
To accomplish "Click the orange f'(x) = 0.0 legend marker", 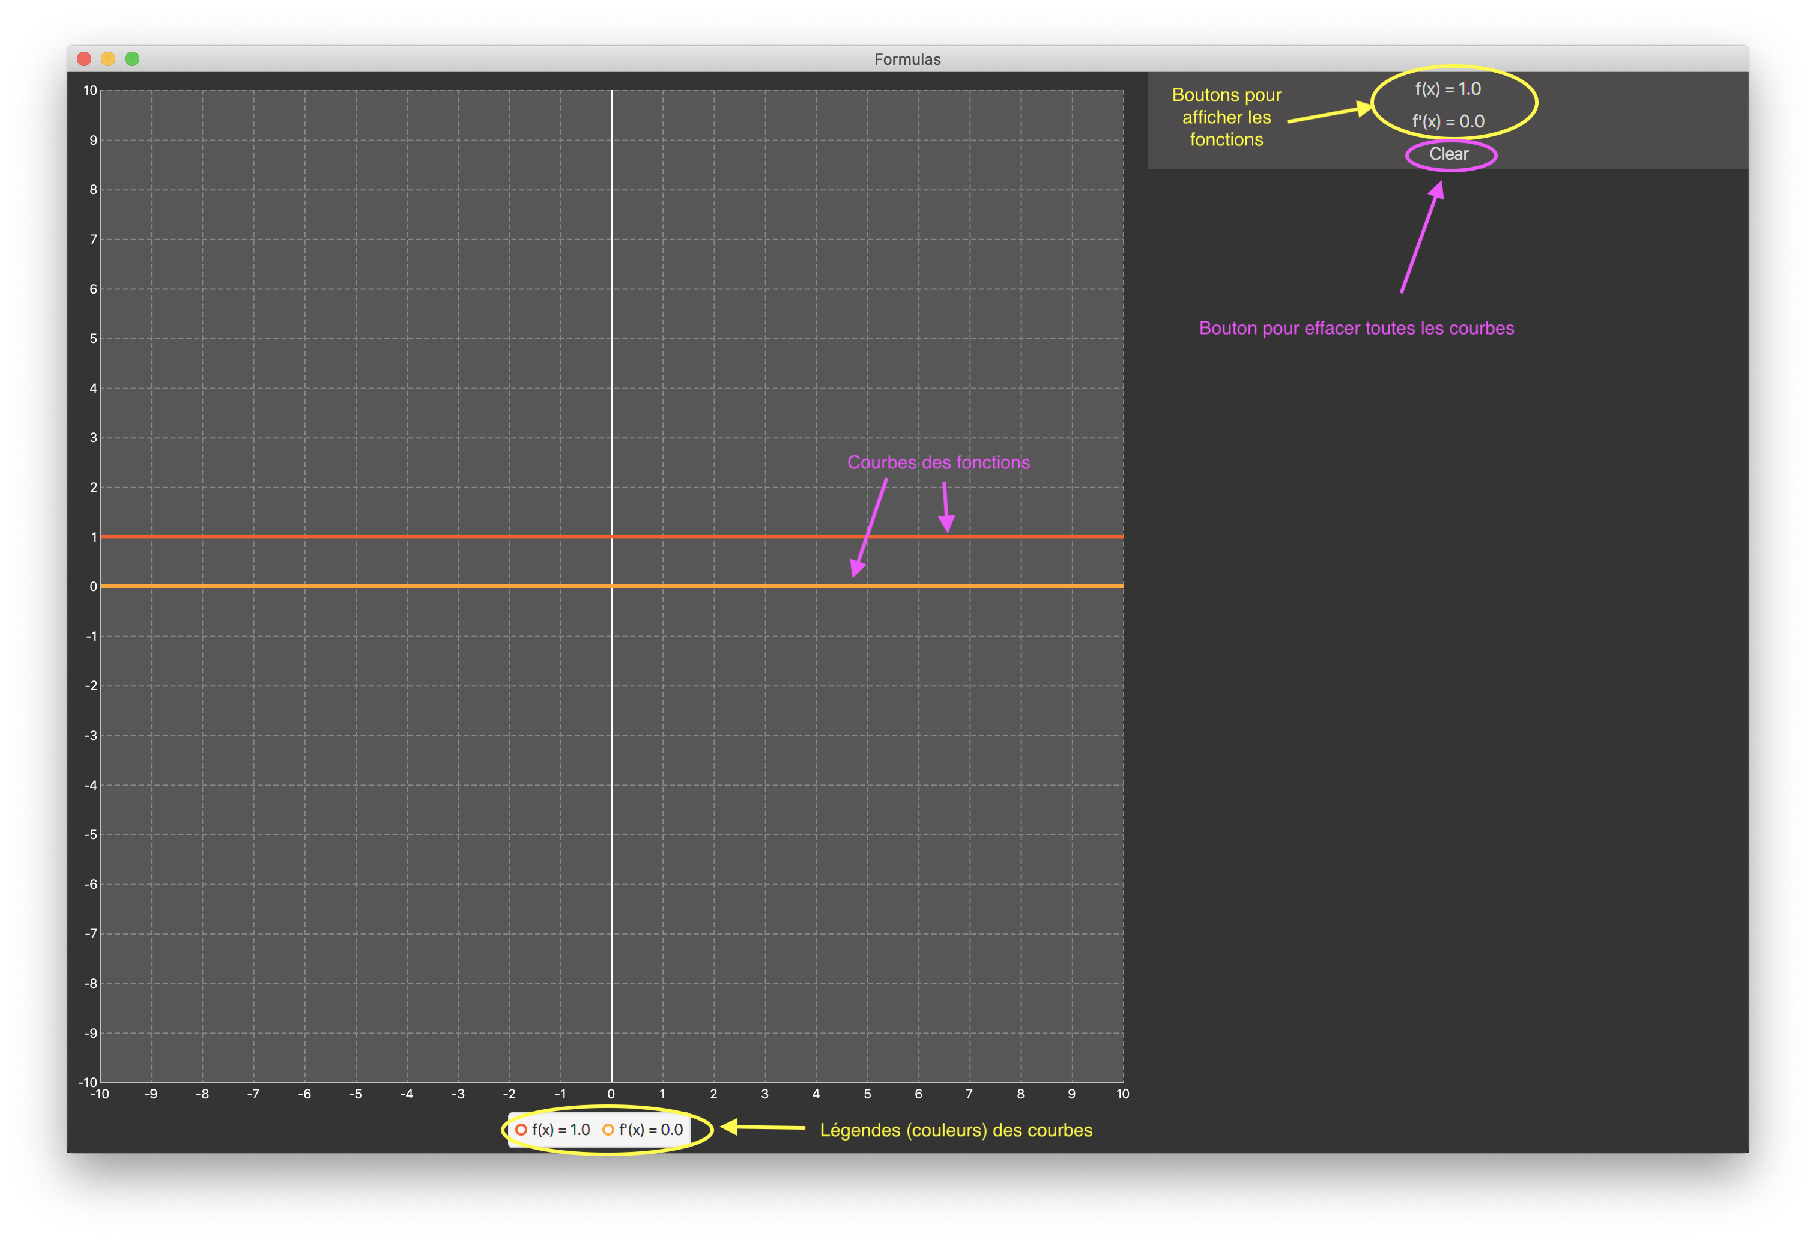I will point(608,1130).
